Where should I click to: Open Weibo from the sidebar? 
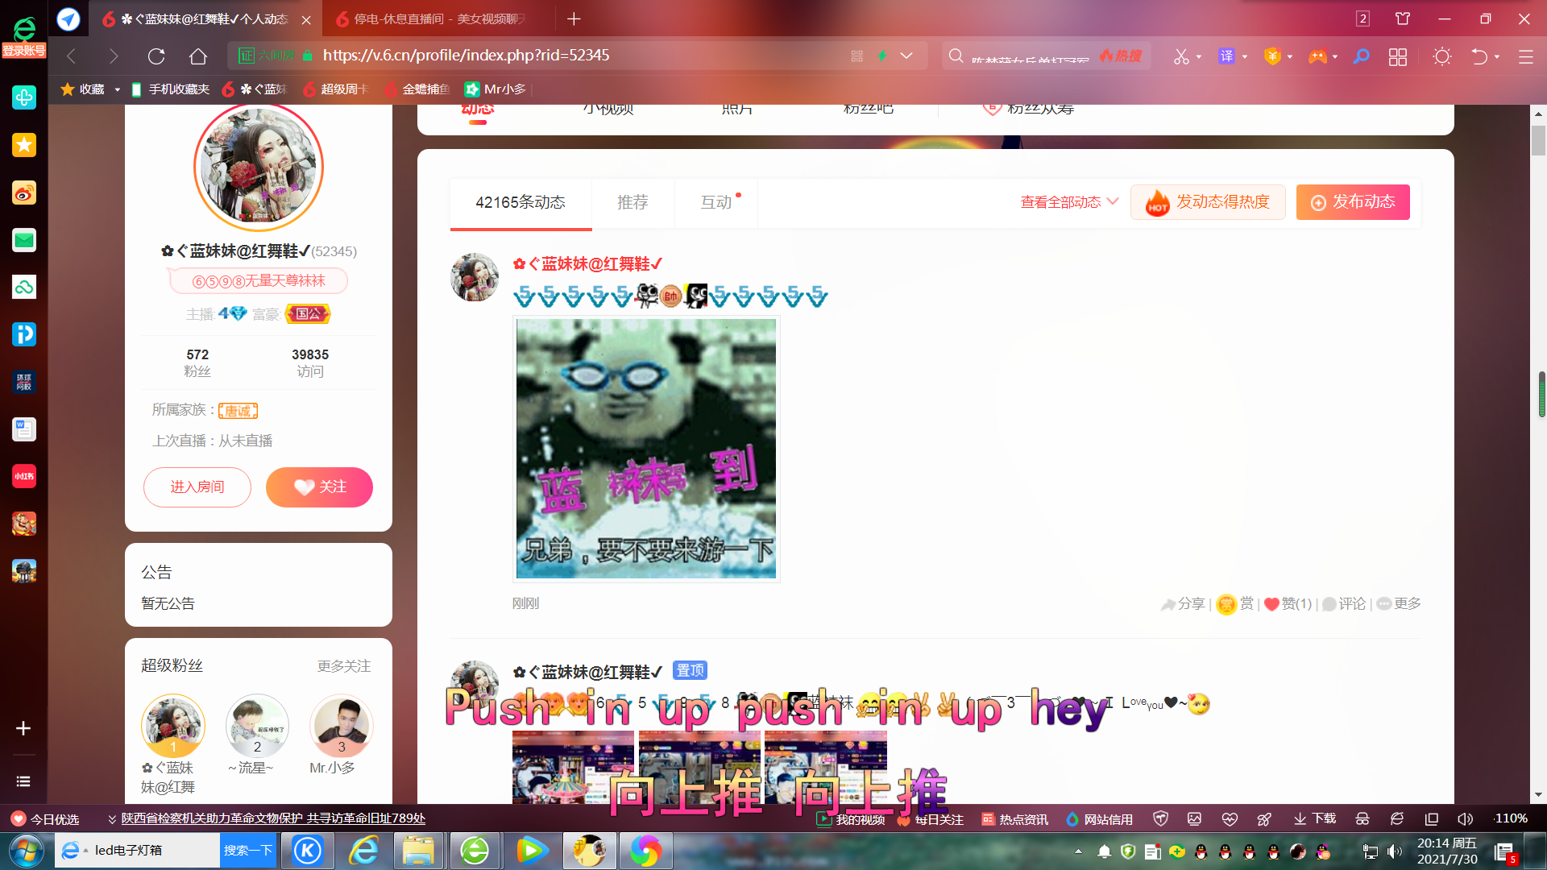coord(24,193)
